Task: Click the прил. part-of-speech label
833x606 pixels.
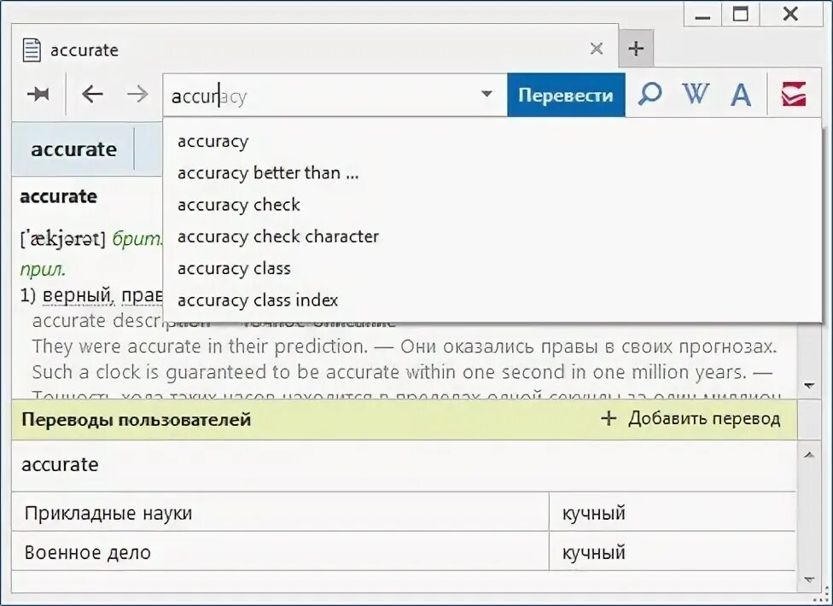Action: 43,270
